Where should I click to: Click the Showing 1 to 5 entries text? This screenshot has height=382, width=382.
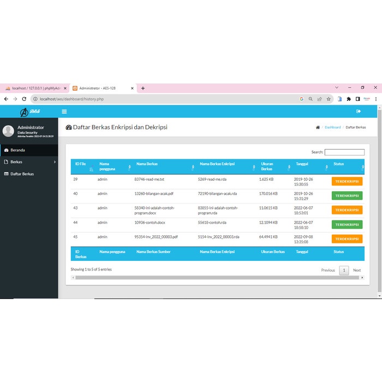coord(91,270)
